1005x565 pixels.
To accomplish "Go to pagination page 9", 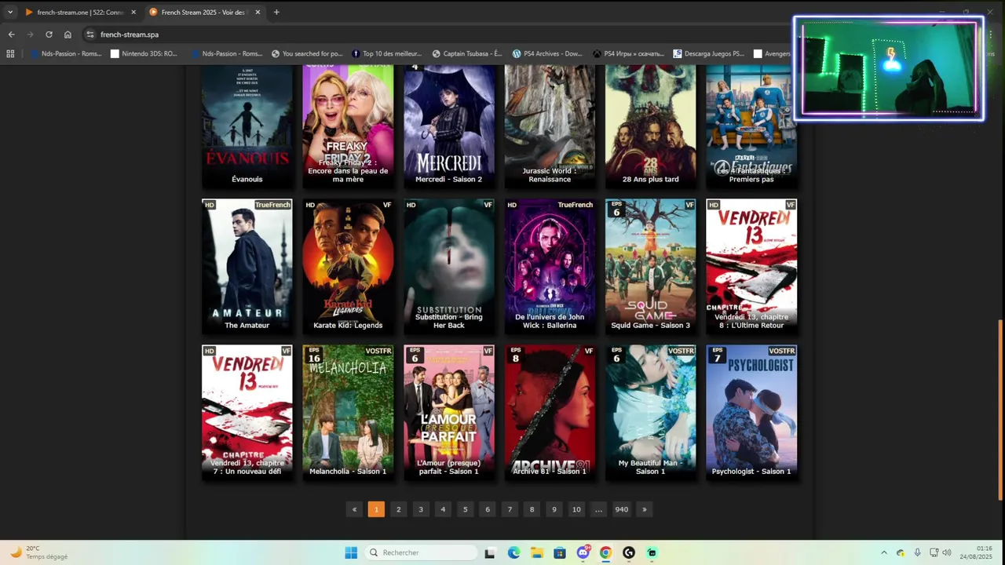I will [x=554, y=509].
